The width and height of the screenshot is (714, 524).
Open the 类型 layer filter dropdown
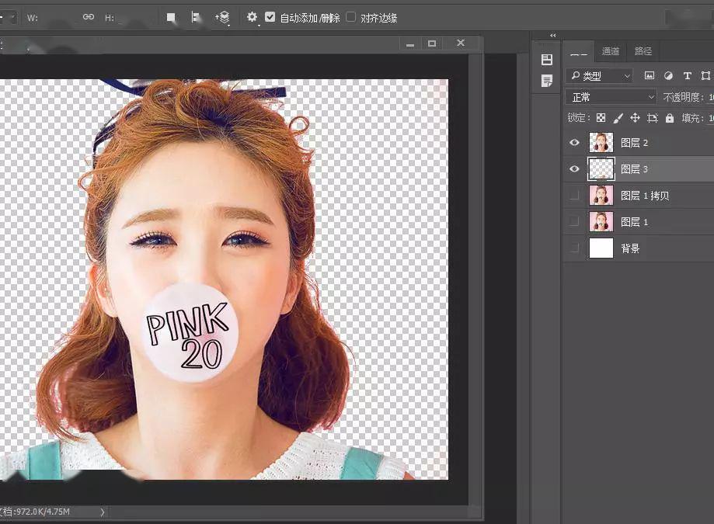coord(600,75)
